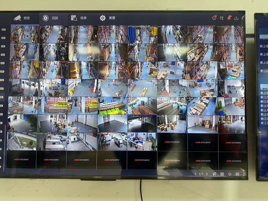Go to next page of camera grid
The width and height of the screenshot is (268, 201).
(207, 174)
